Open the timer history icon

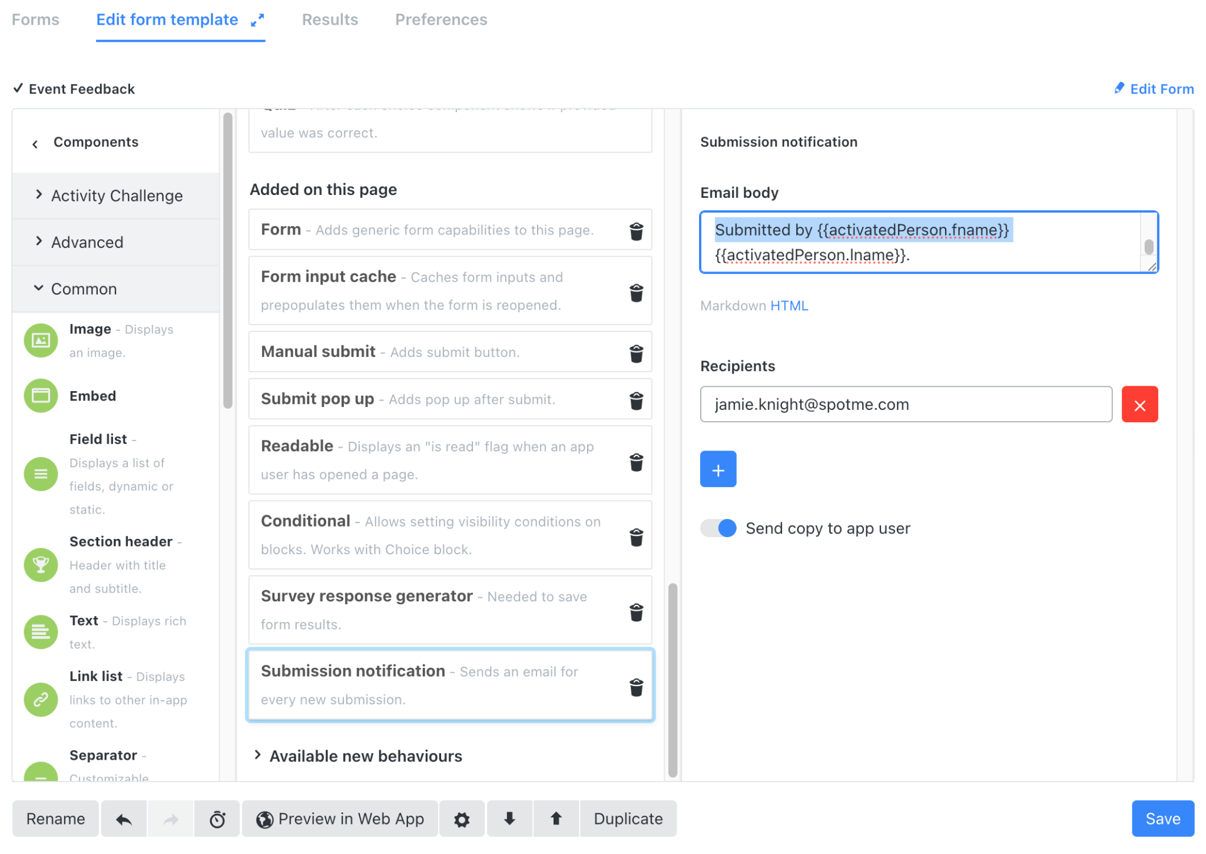[x=217, y=818]
